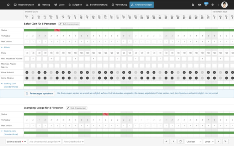Click the 'Do. 1' day header
Viewport: 234px width, 146px height.
pos(27,17)
